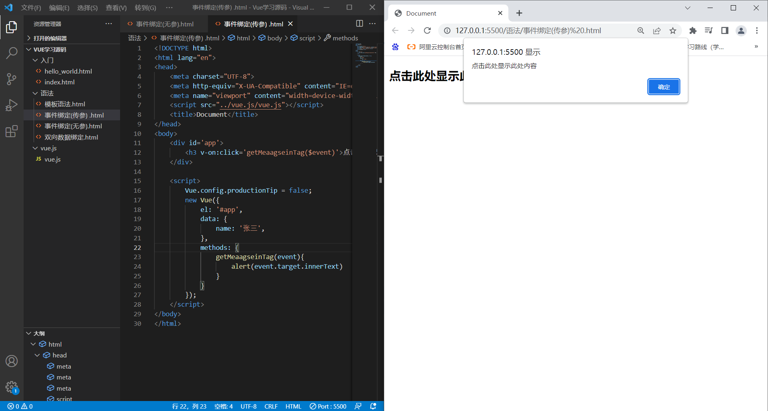This screenshot has width=768, height=411.
Task: Open Chrome media controls icon
Action: [709, 30]
